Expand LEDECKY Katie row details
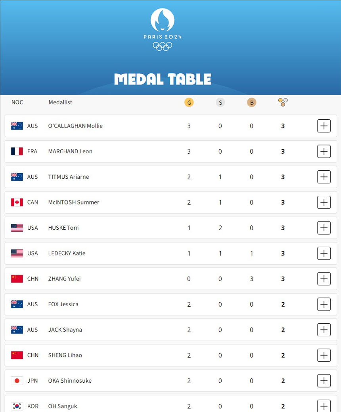Viewport: 341px width, 412px height. 324,253
